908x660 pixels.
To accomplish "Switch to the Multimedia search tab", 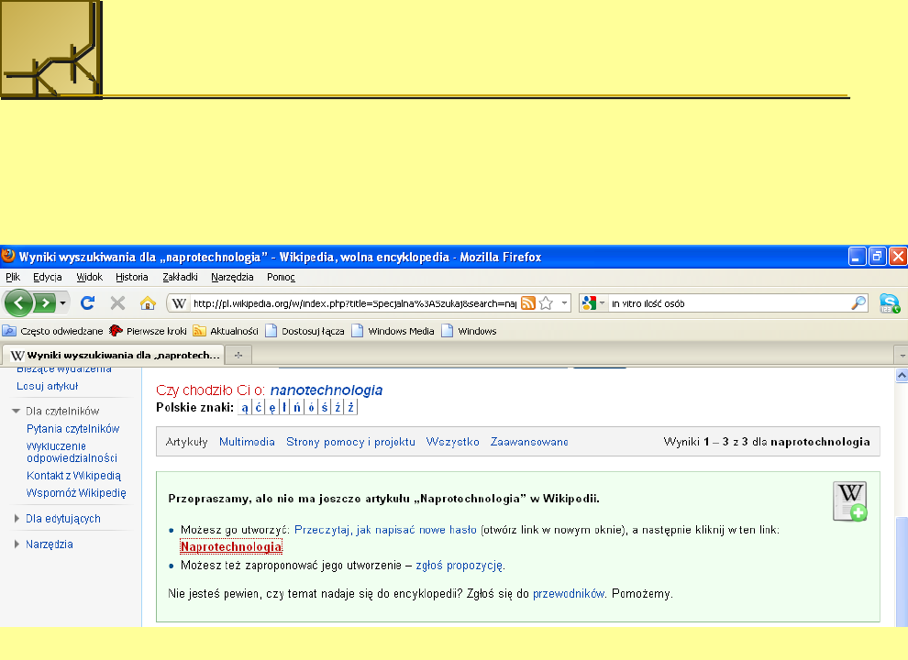I will pyautogui.click(x=247, y=442).
